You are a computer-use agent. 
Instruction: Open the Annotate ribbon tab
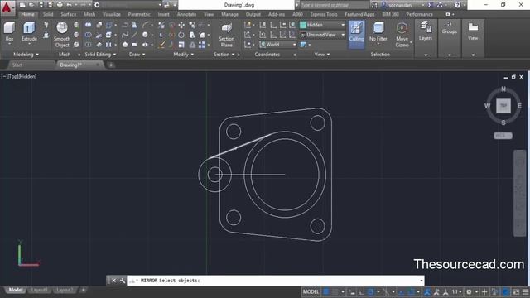coord(186,14)
